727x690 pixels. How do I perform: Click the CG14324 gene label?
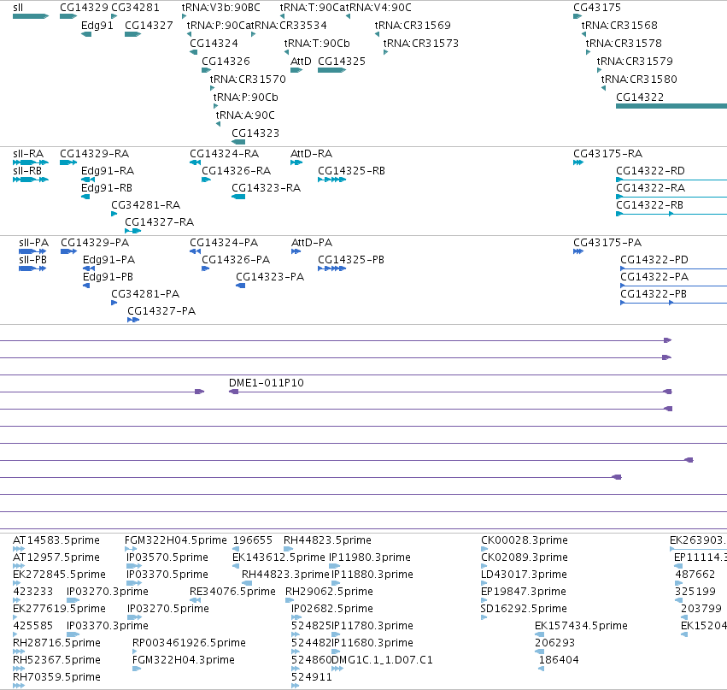tap(214, 43)
